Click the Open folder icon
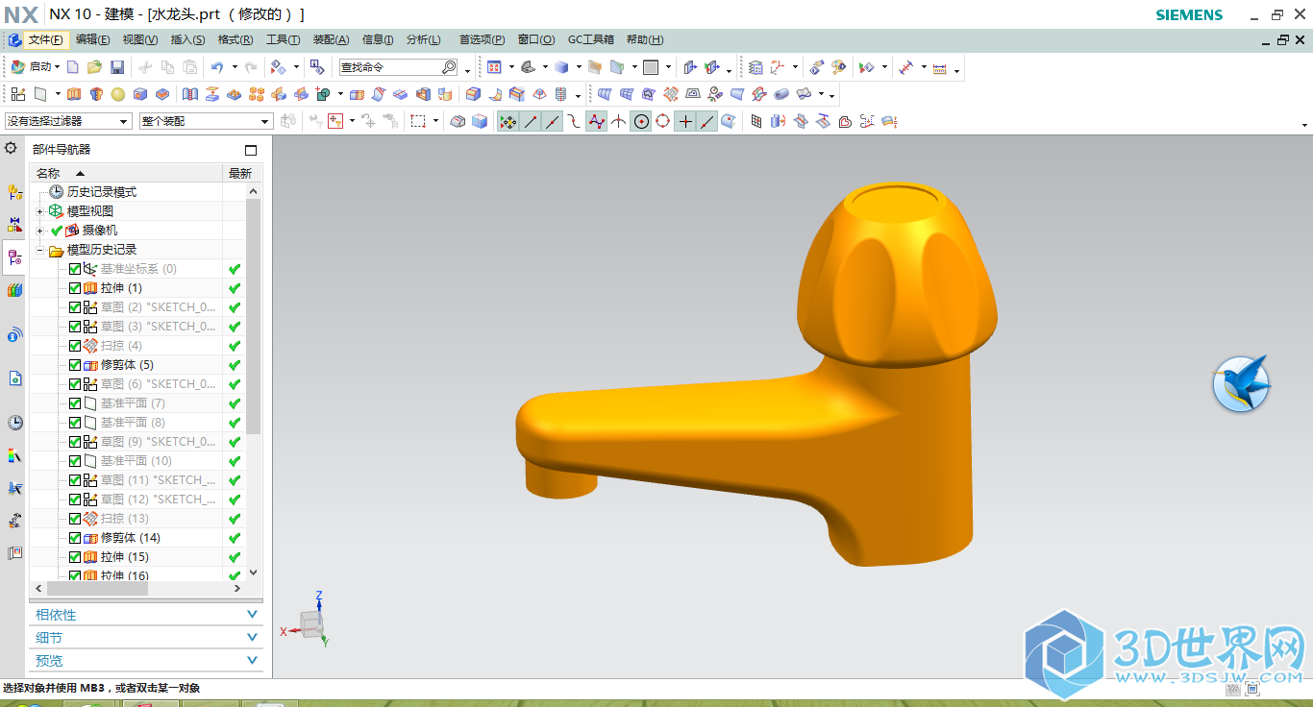The width and height of the screenshot is (1313, 707). [x=94, y=67]
